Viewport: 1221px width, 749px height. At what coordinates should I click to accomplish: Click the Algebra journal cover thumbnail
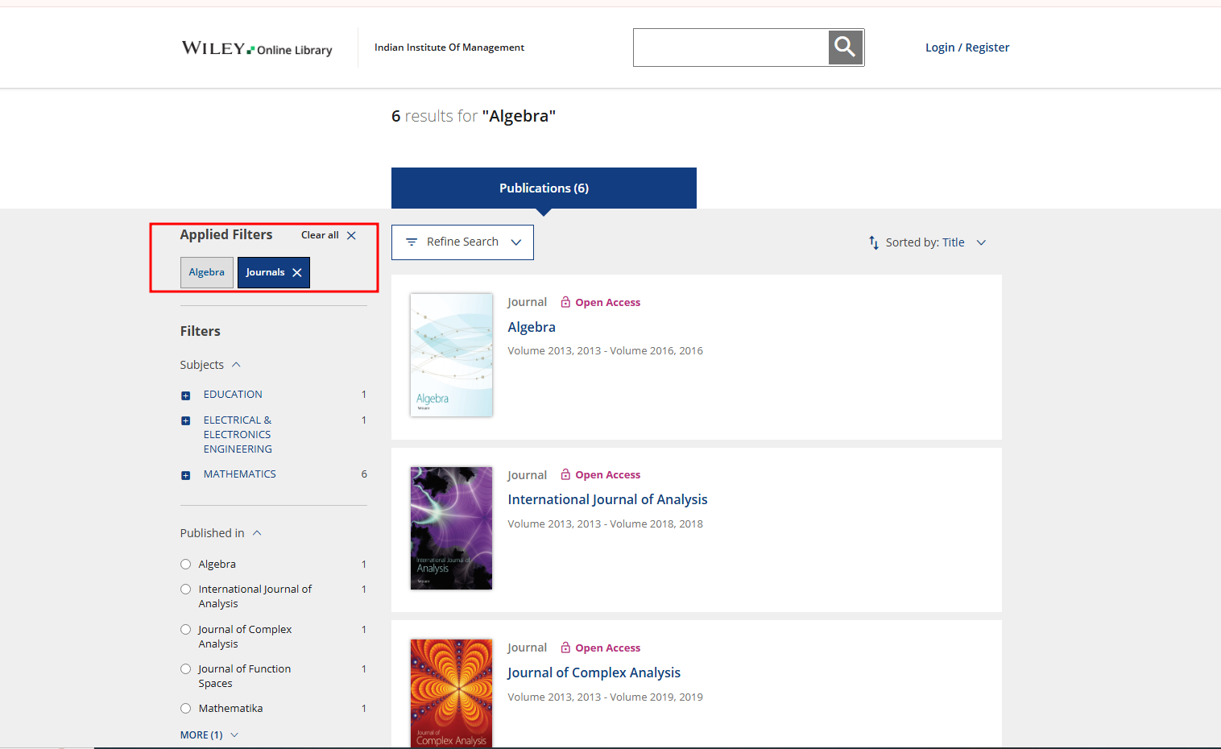(451, 355)
